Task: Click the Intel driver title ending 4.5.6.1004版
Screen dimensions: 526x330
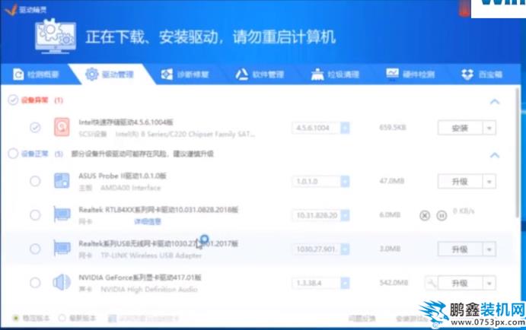Action: pyautogui.click(x=126, y=122)
